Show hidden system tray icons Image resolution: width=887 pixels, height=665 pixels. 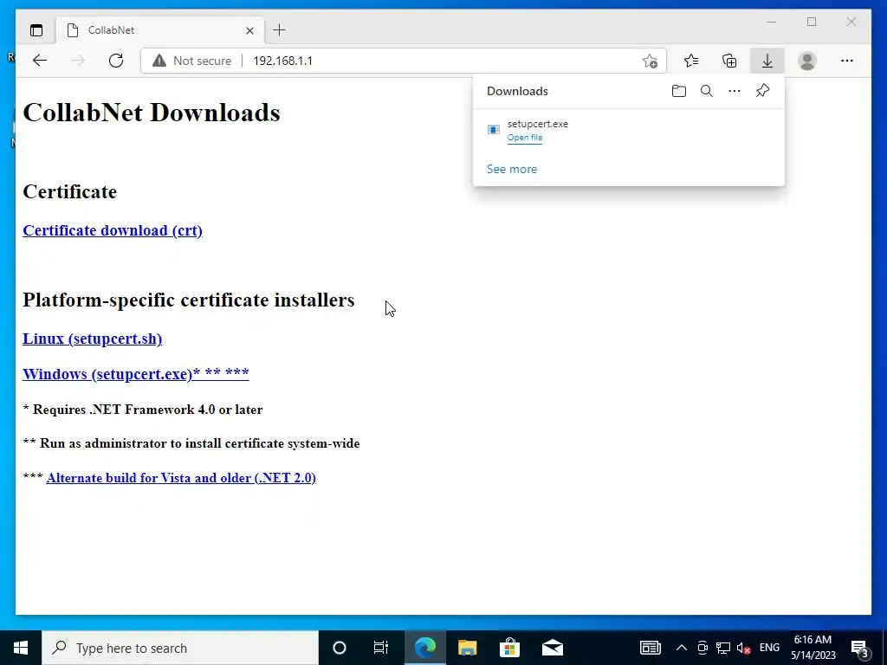682,648
